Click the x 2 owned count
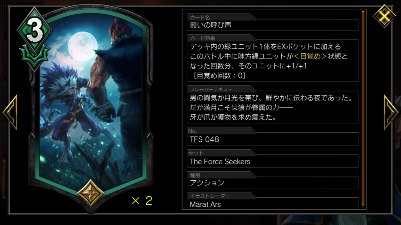The width and height of the screenshot is (401, 225). pyautogui.click(x=142, y=201)
